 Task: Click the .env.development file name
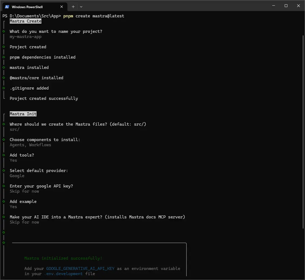click(63, 274)
